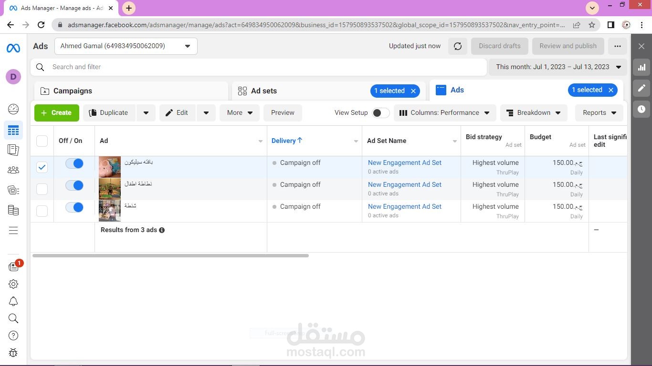Viewport: 652px width, 366px height.
Task: Enable the View Setup toggle
Action: [x=380, y=113]
